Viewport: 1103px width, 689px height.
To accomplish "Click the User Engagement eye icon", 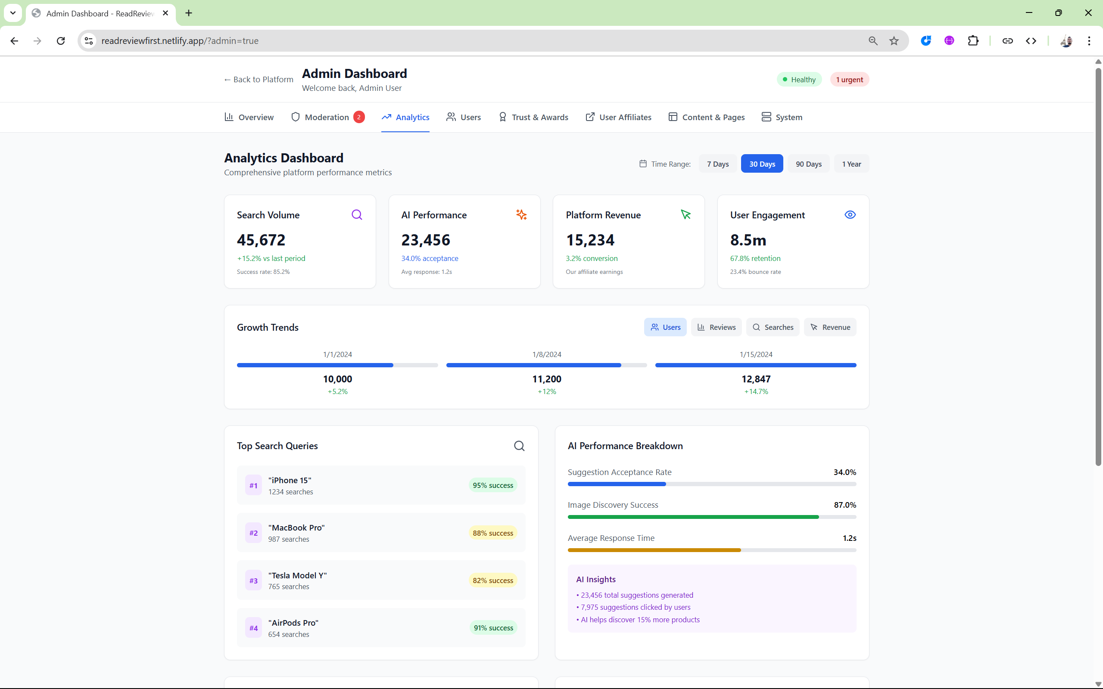I will coord(850,214).
